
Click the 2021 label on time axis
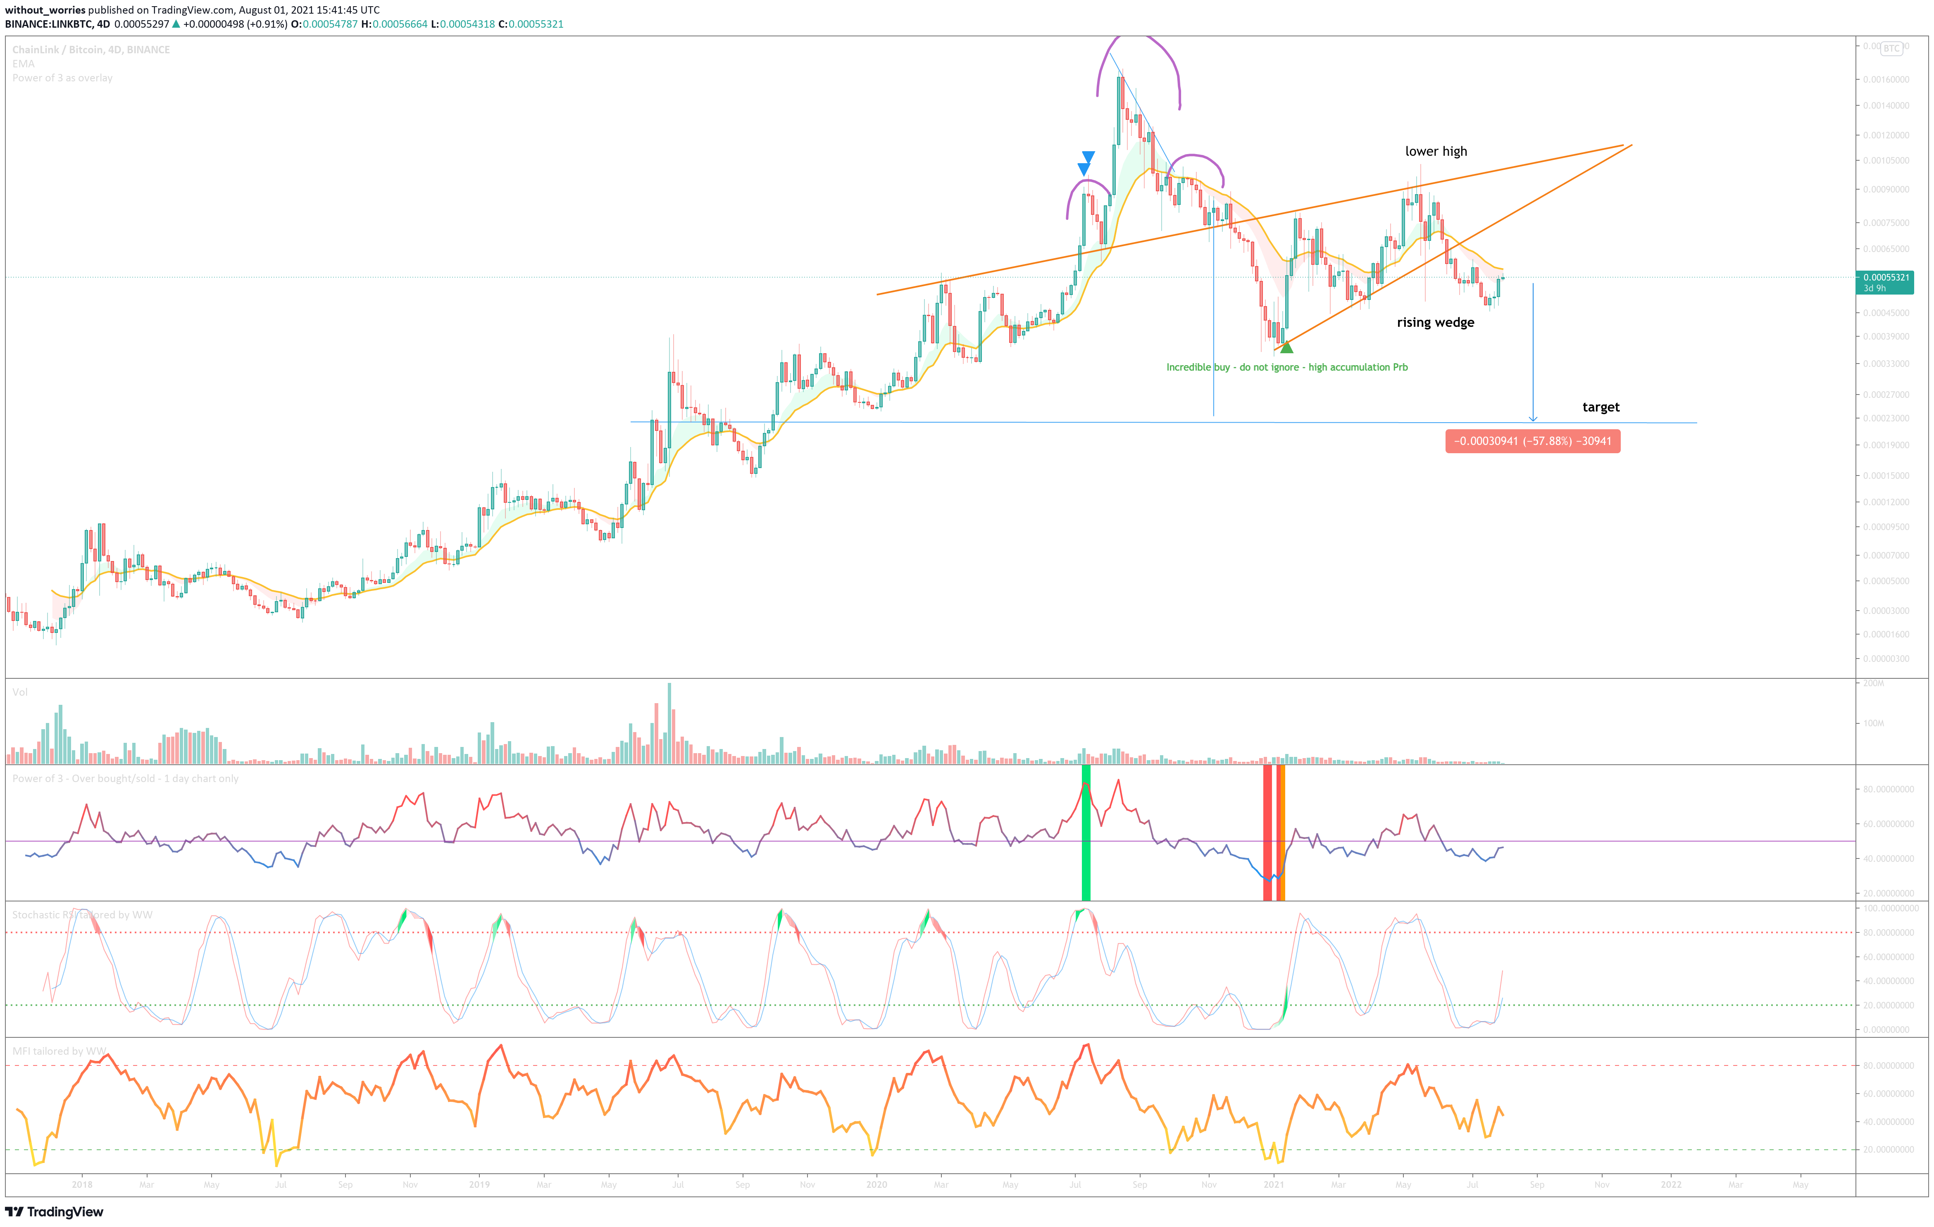tap(1274, 1184)
